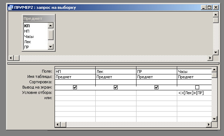The width and height of the screenshot is (224, 136).
Task: Select Лек field in Предмет table list
Action: pos(28,42)
